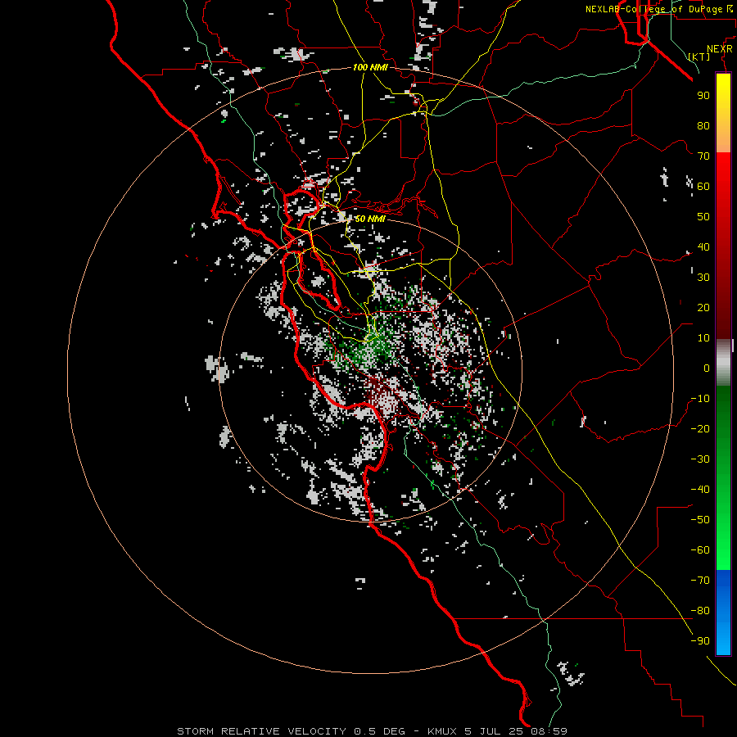737x737 pixels.
Task: Click the 20 value on velocity scale
Action: pyautogui.click(x=703, y=307)
